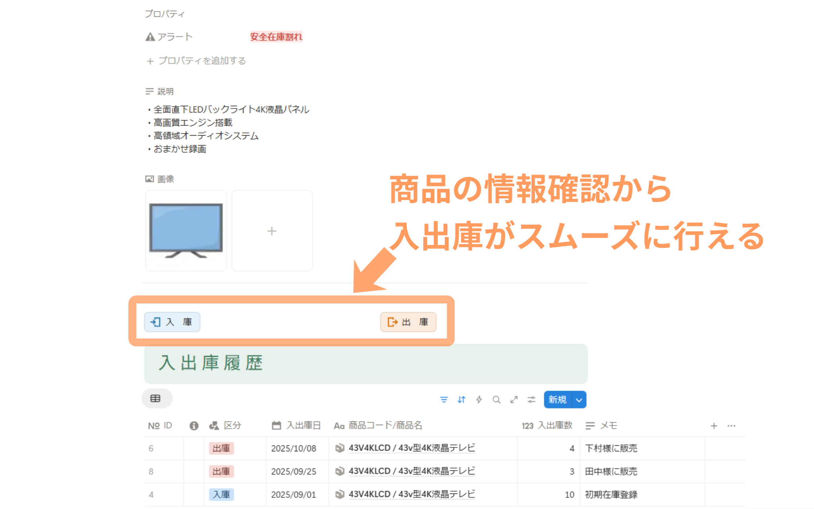
Task: Open the 2025/10/08 product record link
Action: pos(411,448)
